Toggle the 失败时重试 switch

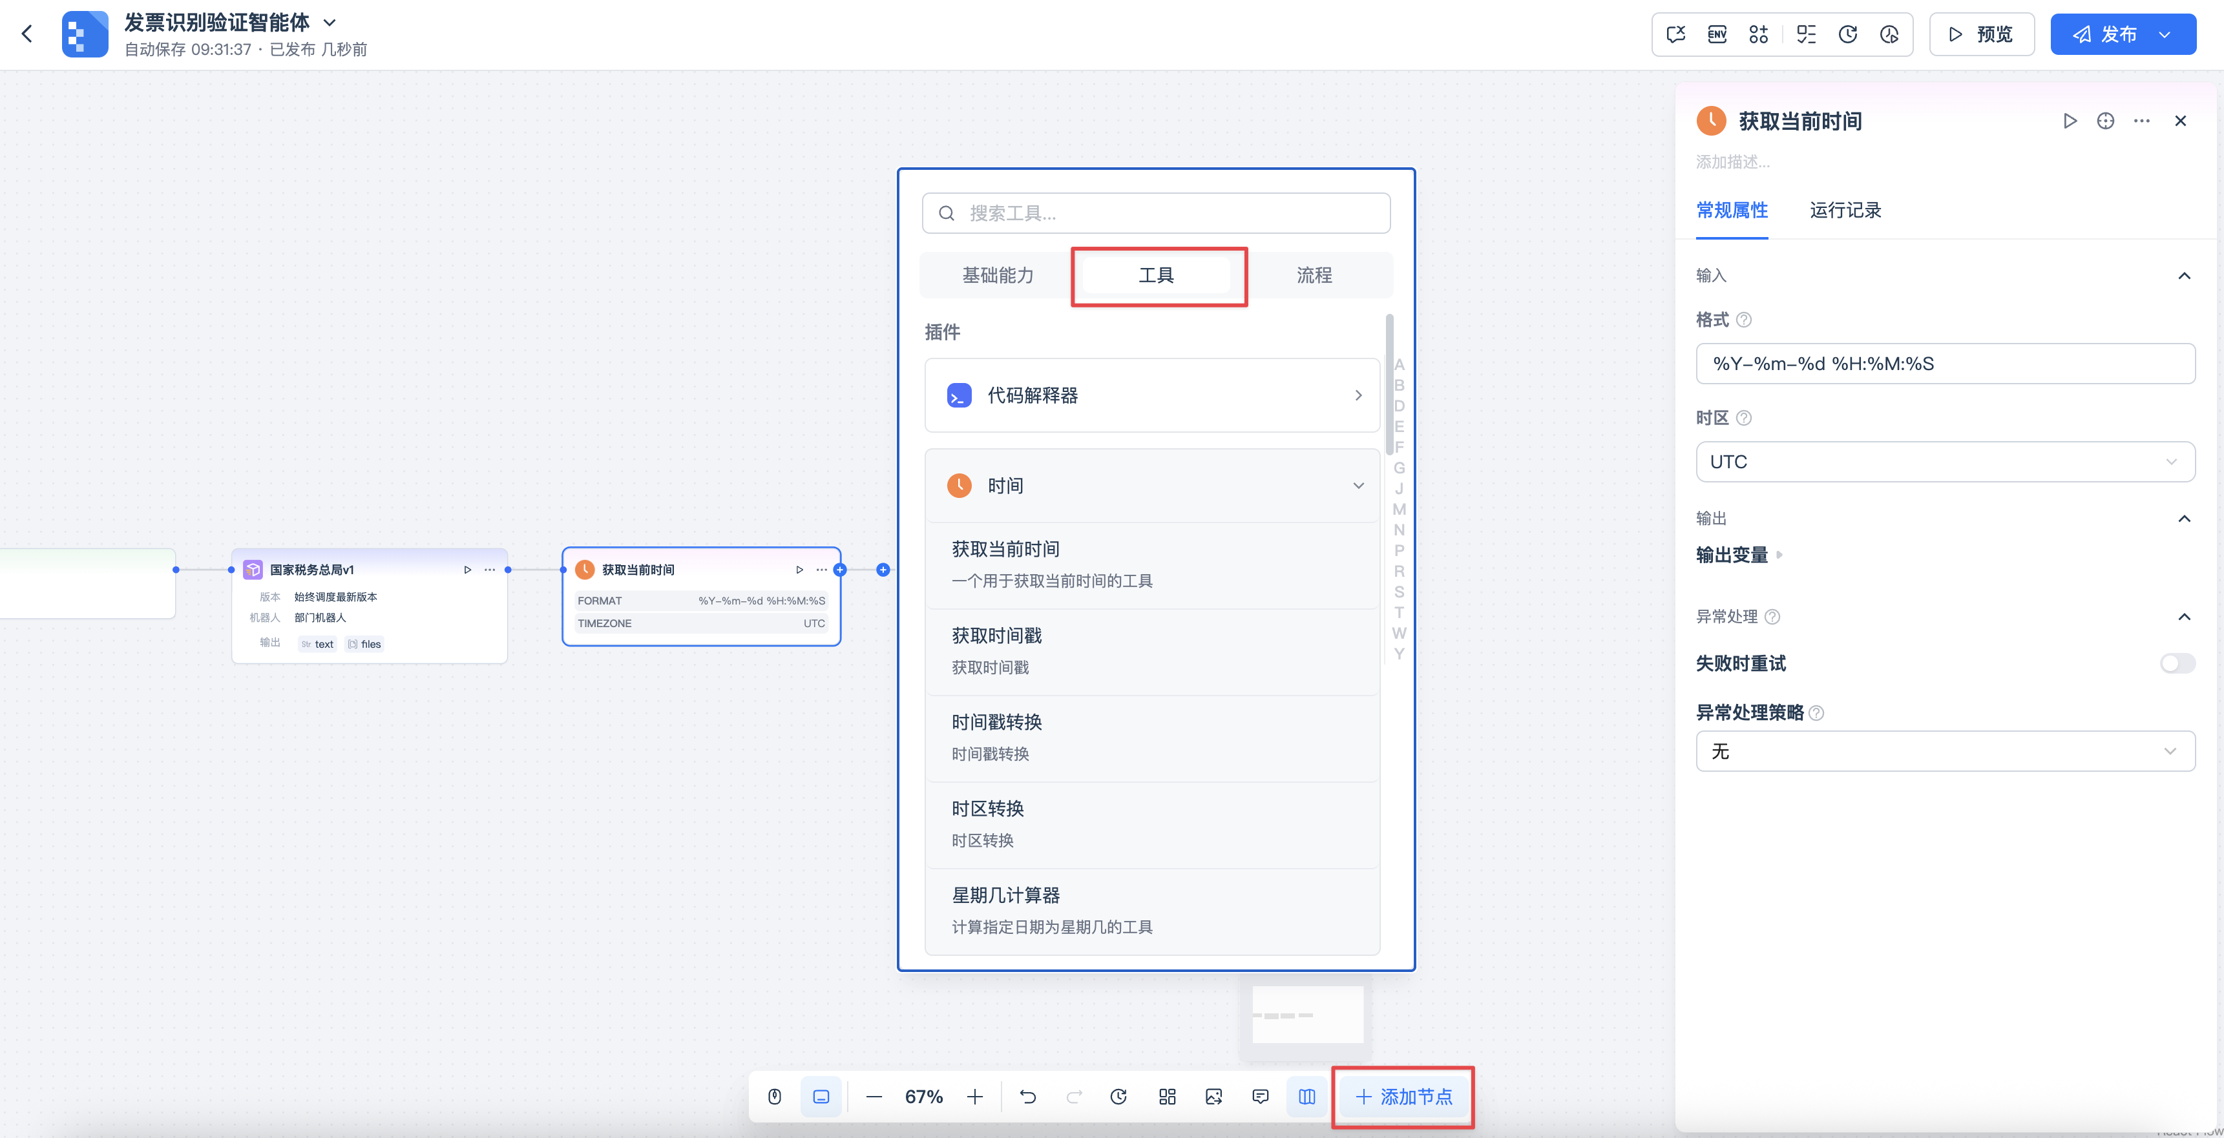tap(2177, 663)
